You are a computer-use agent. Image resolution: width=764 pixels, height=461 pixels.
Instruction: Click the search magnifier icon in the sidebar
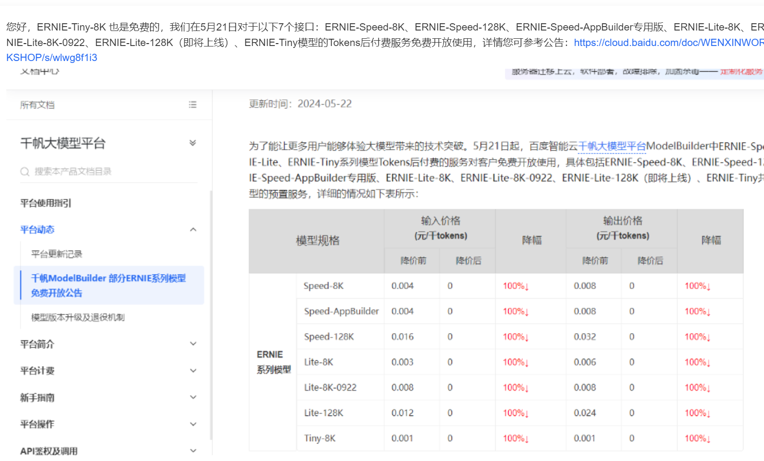click(x=25, y=171)
